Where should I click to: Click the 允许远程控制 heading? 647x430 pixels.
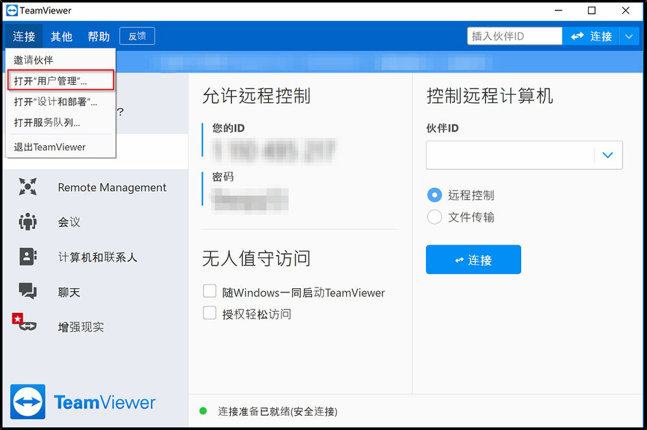click(256, 96)
